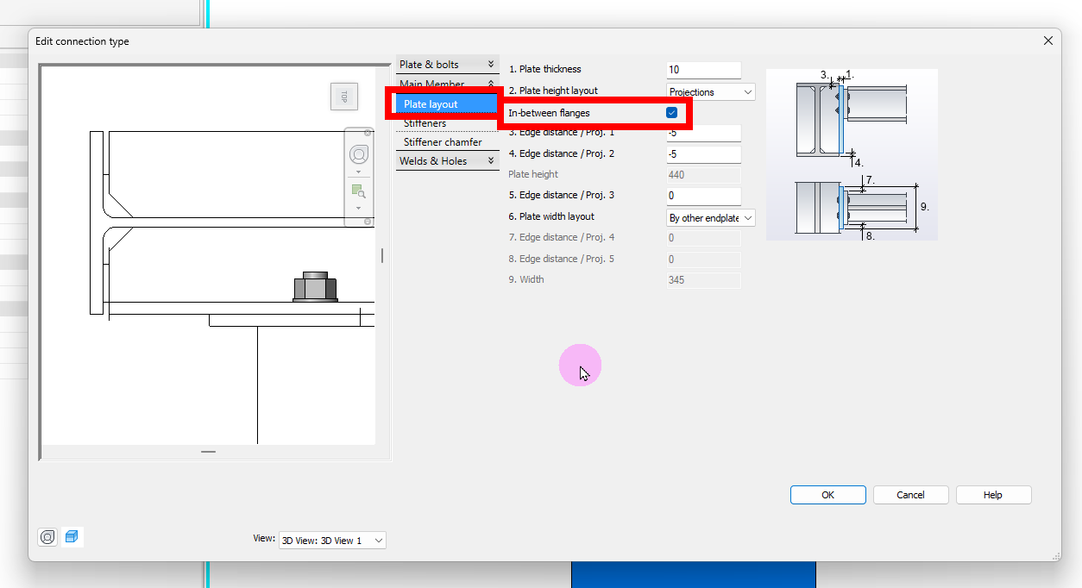Uncheck the In-between flanges checkbox
The width and height of the screenshot is (1082, 588).
point(671,113)
